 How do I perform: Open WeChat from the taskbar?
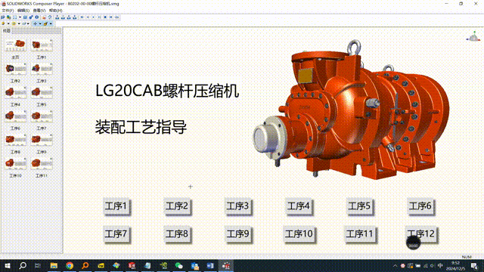[x=178, y=265]
